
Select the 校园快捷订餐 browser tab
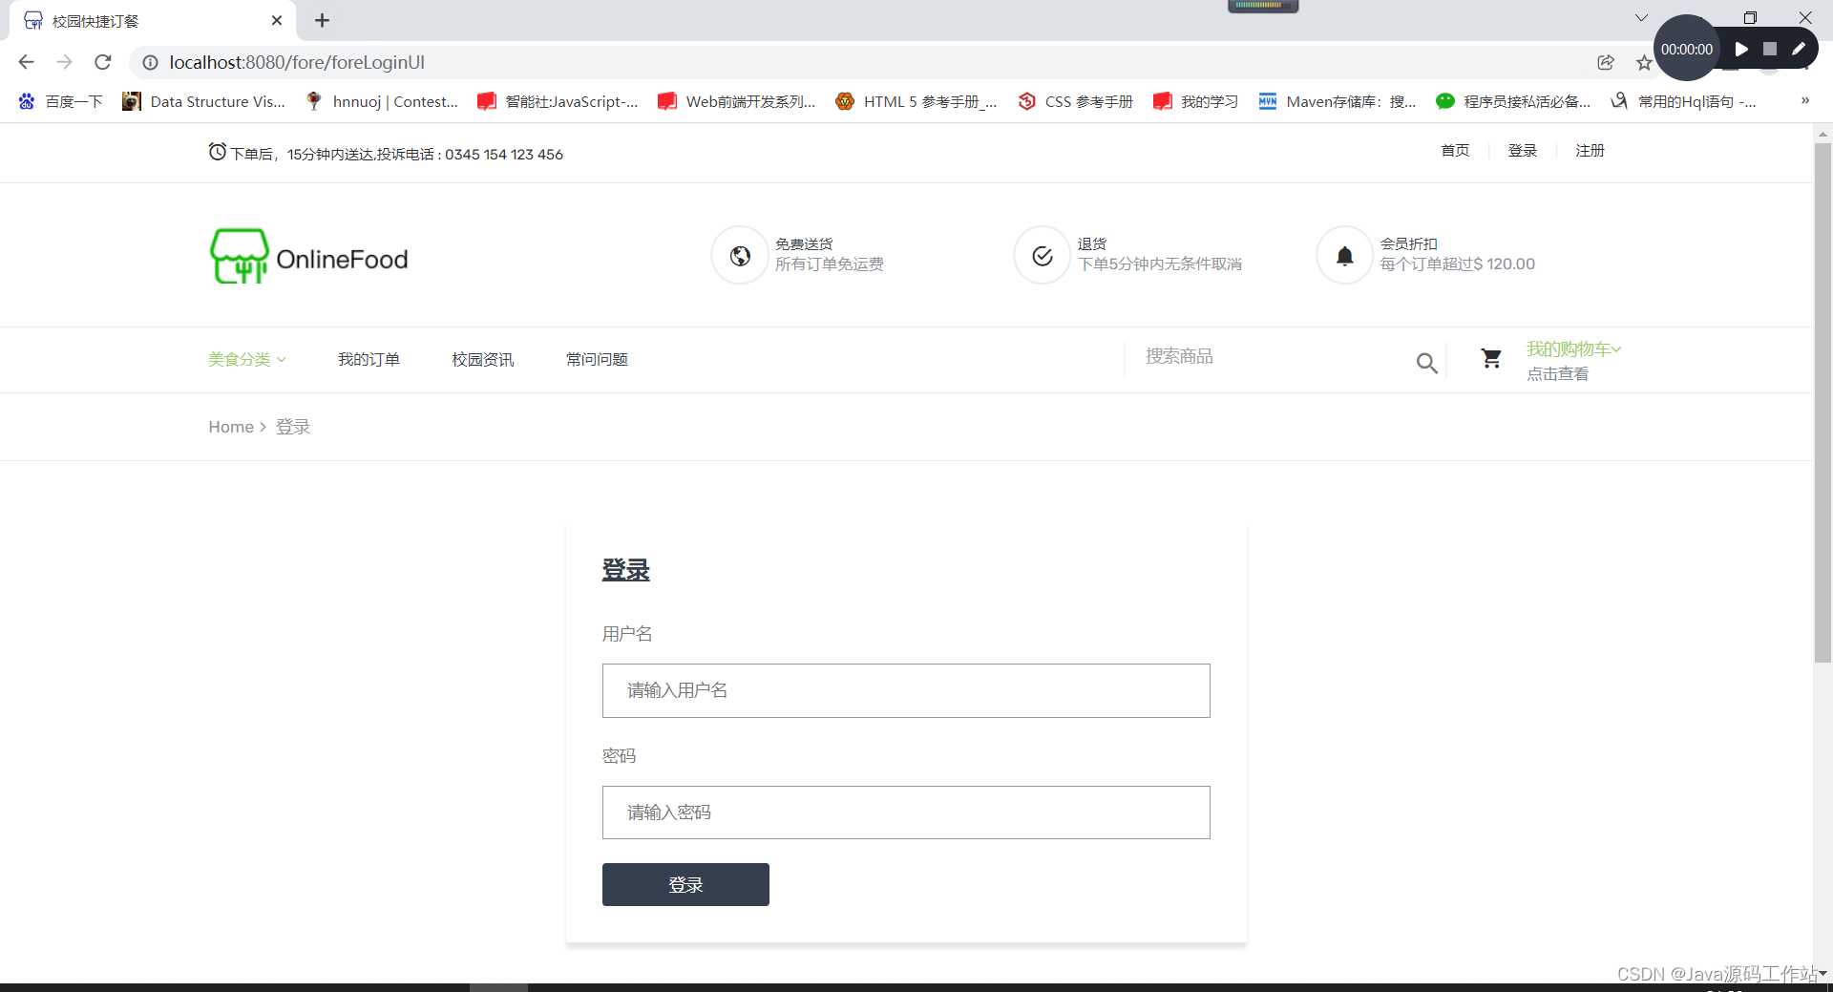pos(153,20)
